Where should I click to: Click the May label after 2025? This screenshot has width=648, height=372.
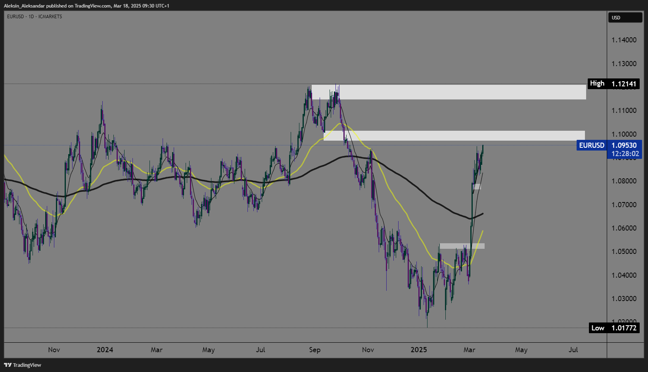pos(521,350)
